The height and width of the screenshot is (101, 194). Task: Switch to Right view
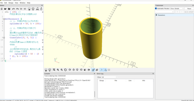(70, 70)
